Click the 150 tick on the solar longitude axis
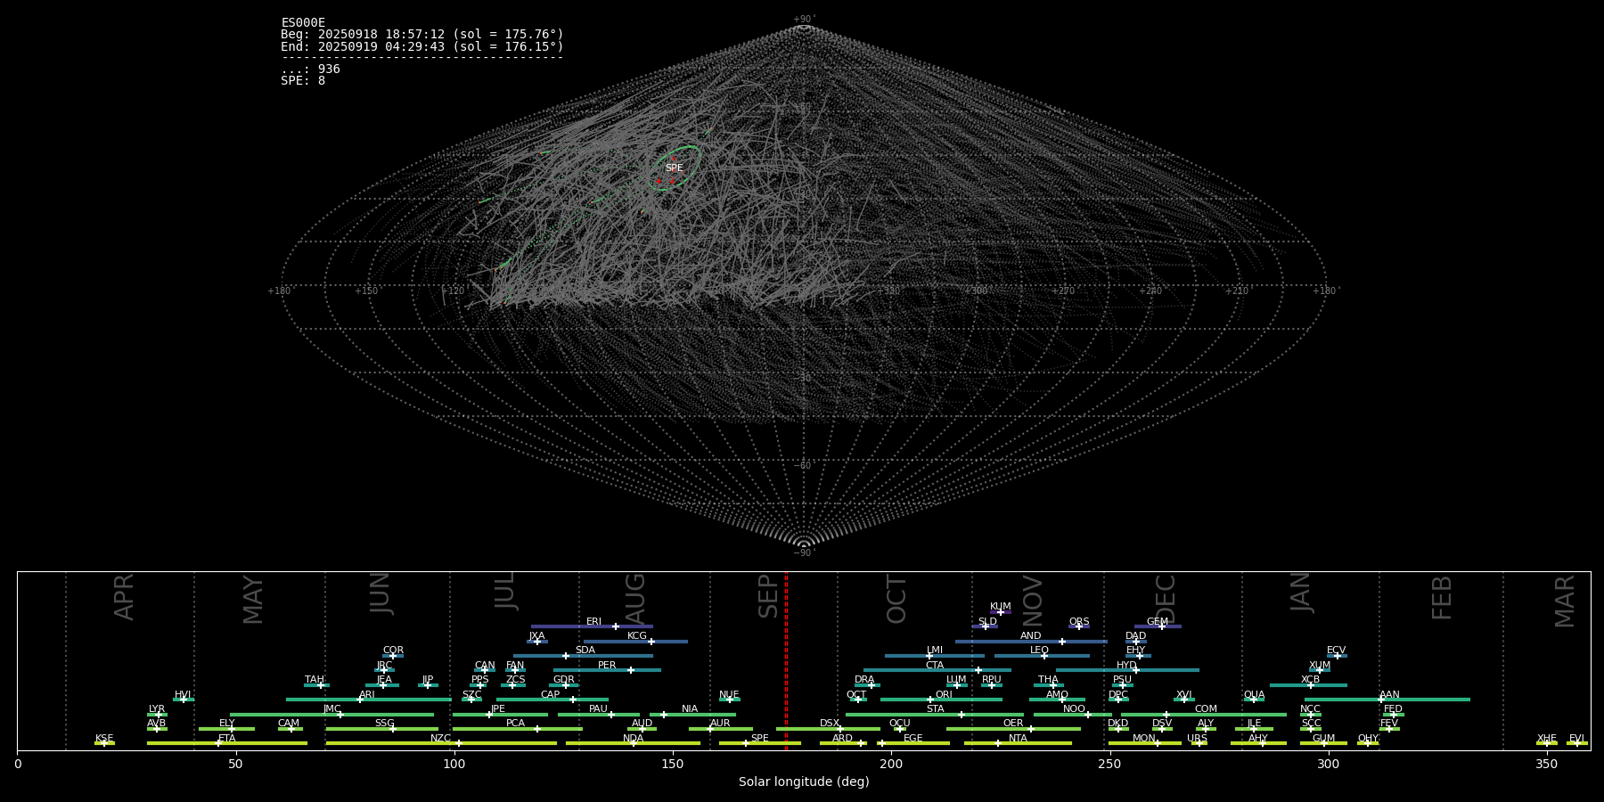1604x802 pixels. 673,764
